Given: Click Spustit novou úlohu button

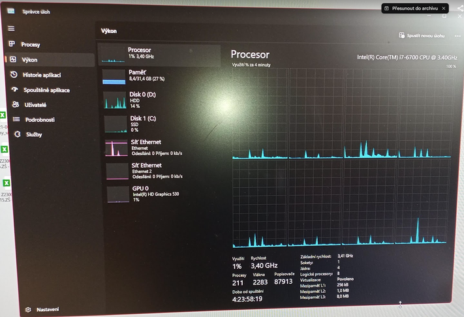Looking at the screenshot, I should 422,35.
